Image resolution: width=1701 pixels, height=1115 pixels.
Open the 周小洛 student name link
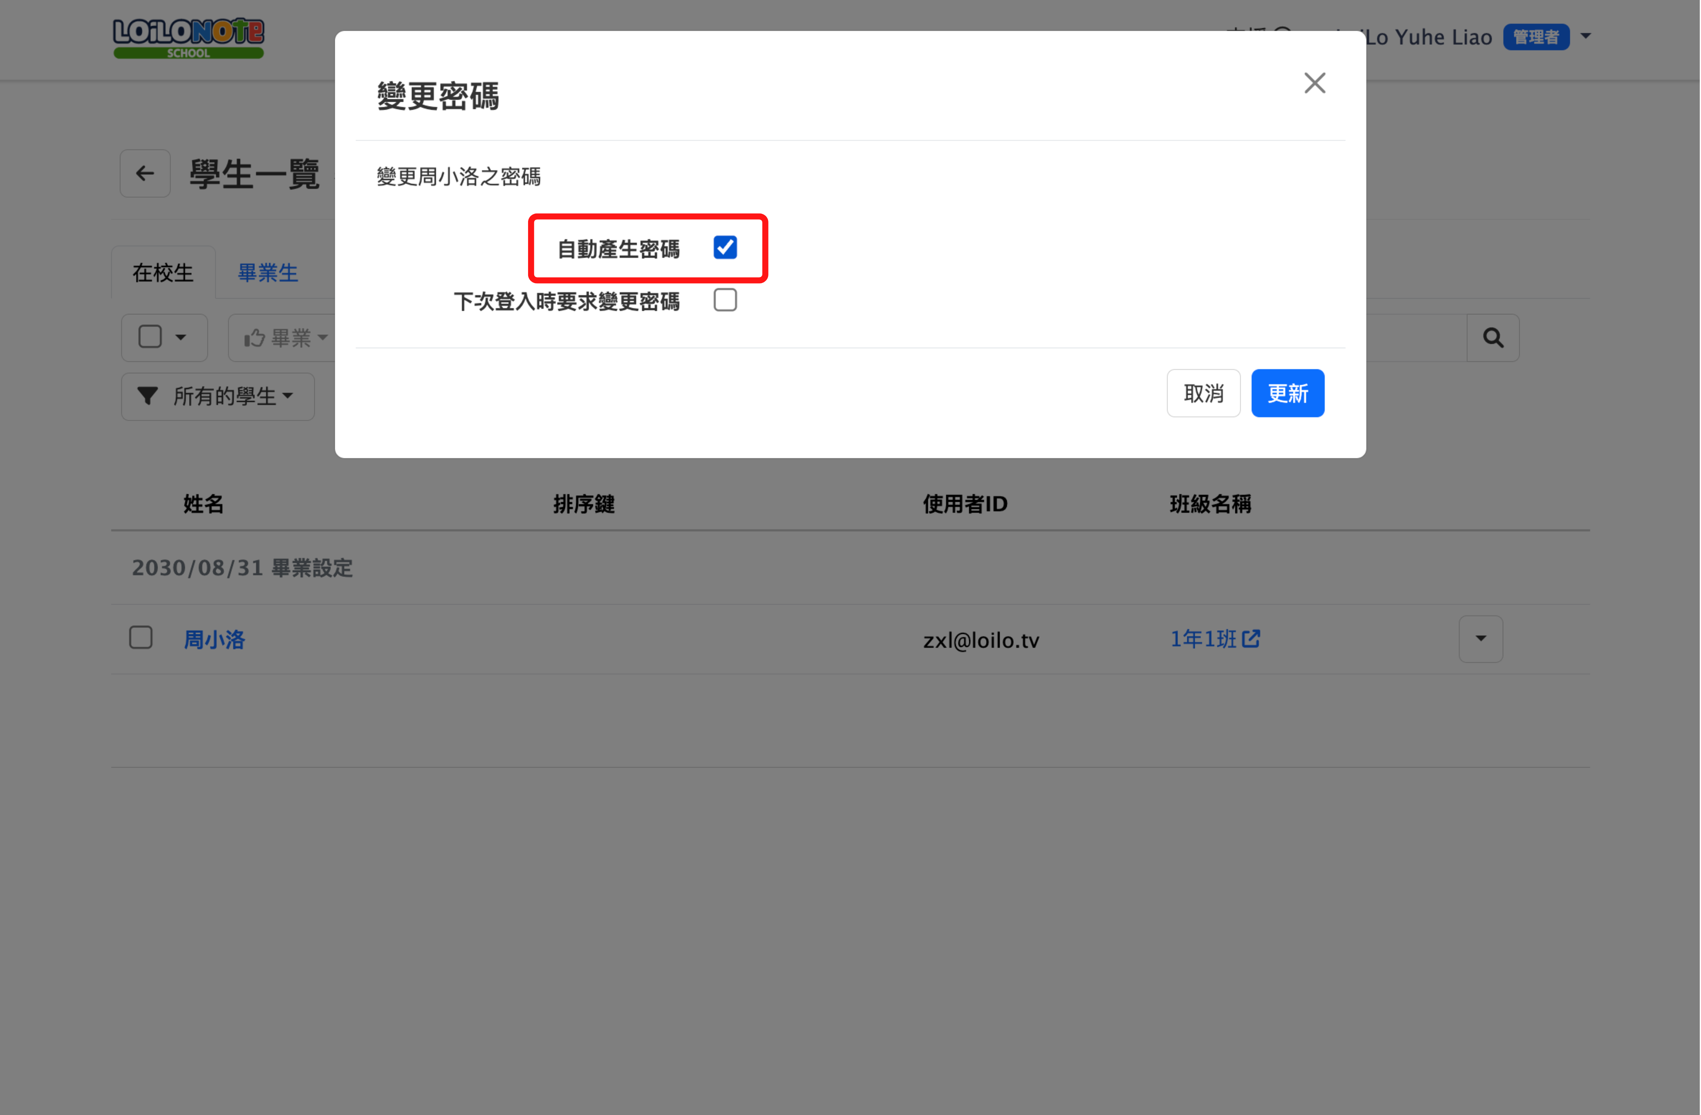(x=214, y=639)
